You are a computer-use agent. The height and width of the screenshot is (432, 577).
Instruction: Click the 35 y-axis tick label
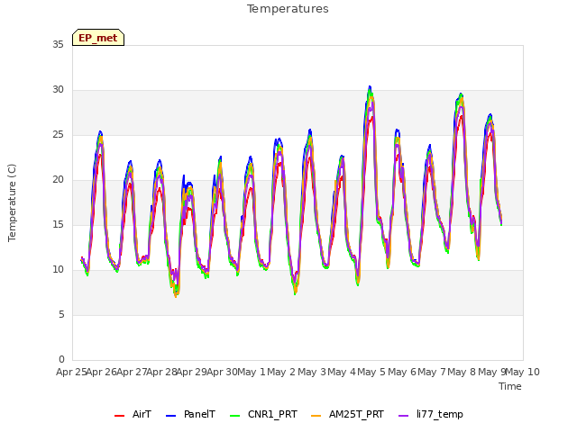click(x=58, y=44)
